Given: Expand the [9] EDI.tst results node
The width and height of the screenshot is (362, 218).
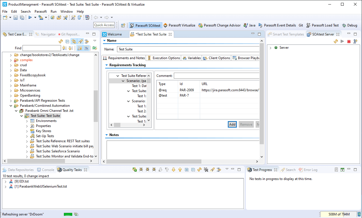Looking at the screenshot, I should click(5, 181).
